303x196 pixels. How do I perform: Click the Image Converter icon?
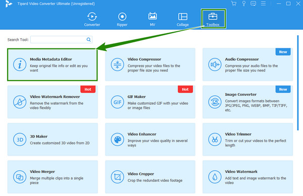click(x=215, y=102)
